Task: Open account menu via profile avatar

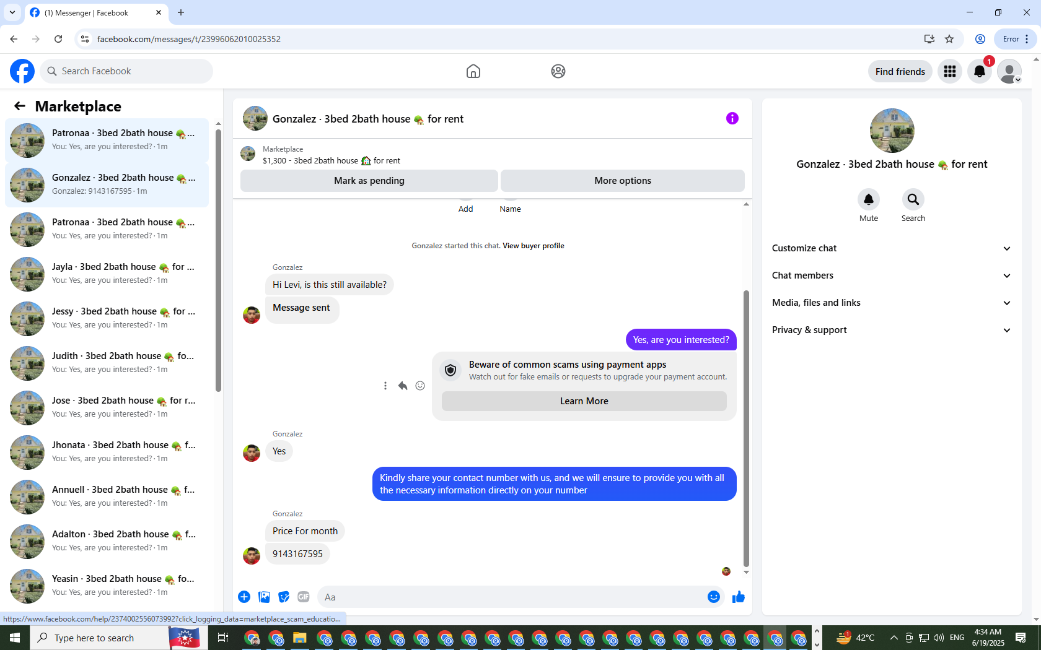Action: 1009,71
